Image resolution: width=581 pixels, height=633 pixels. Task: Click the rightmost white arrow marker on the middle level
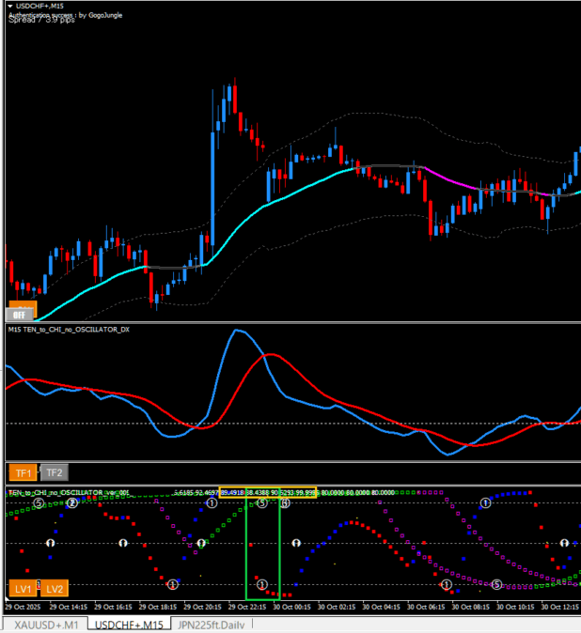564,543
